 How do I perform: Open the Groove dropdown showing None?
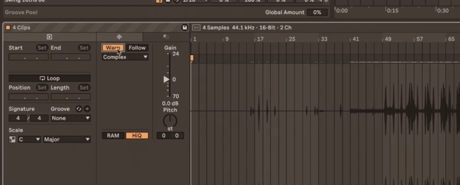point(71,118)
